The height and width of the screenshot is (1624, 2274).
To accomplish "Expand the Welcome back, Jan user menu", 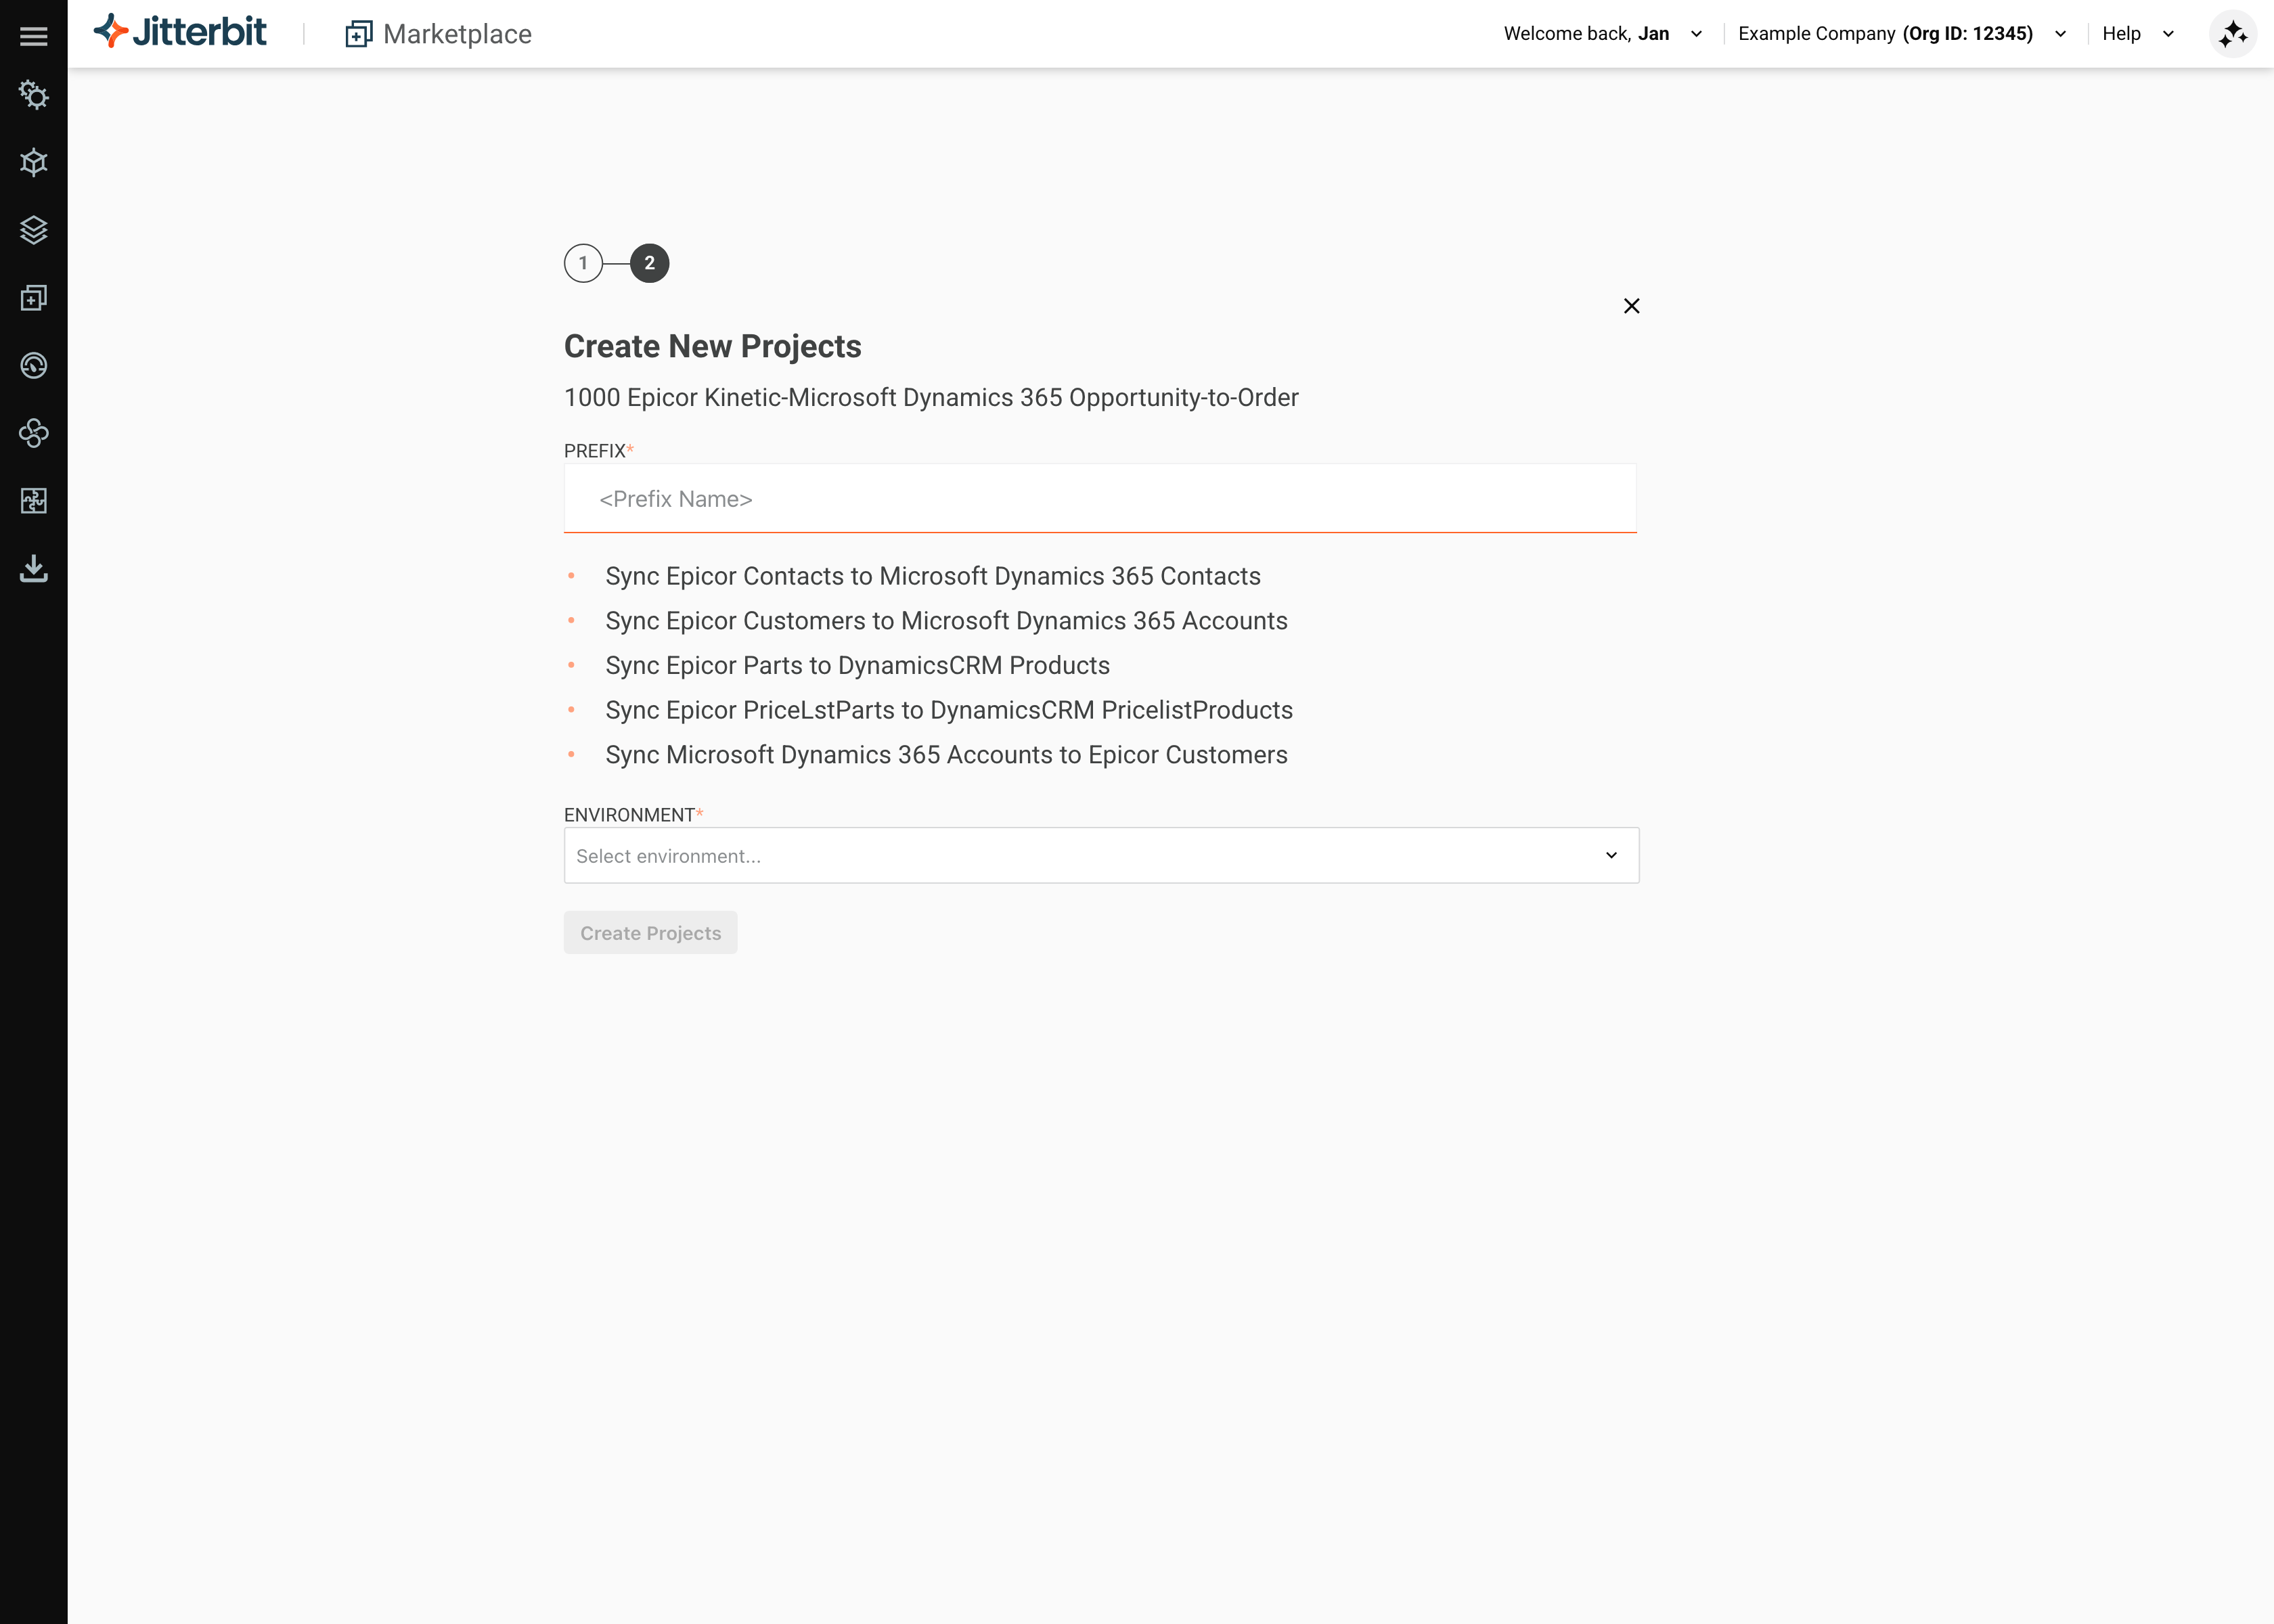I will [x=1602, y=34].
